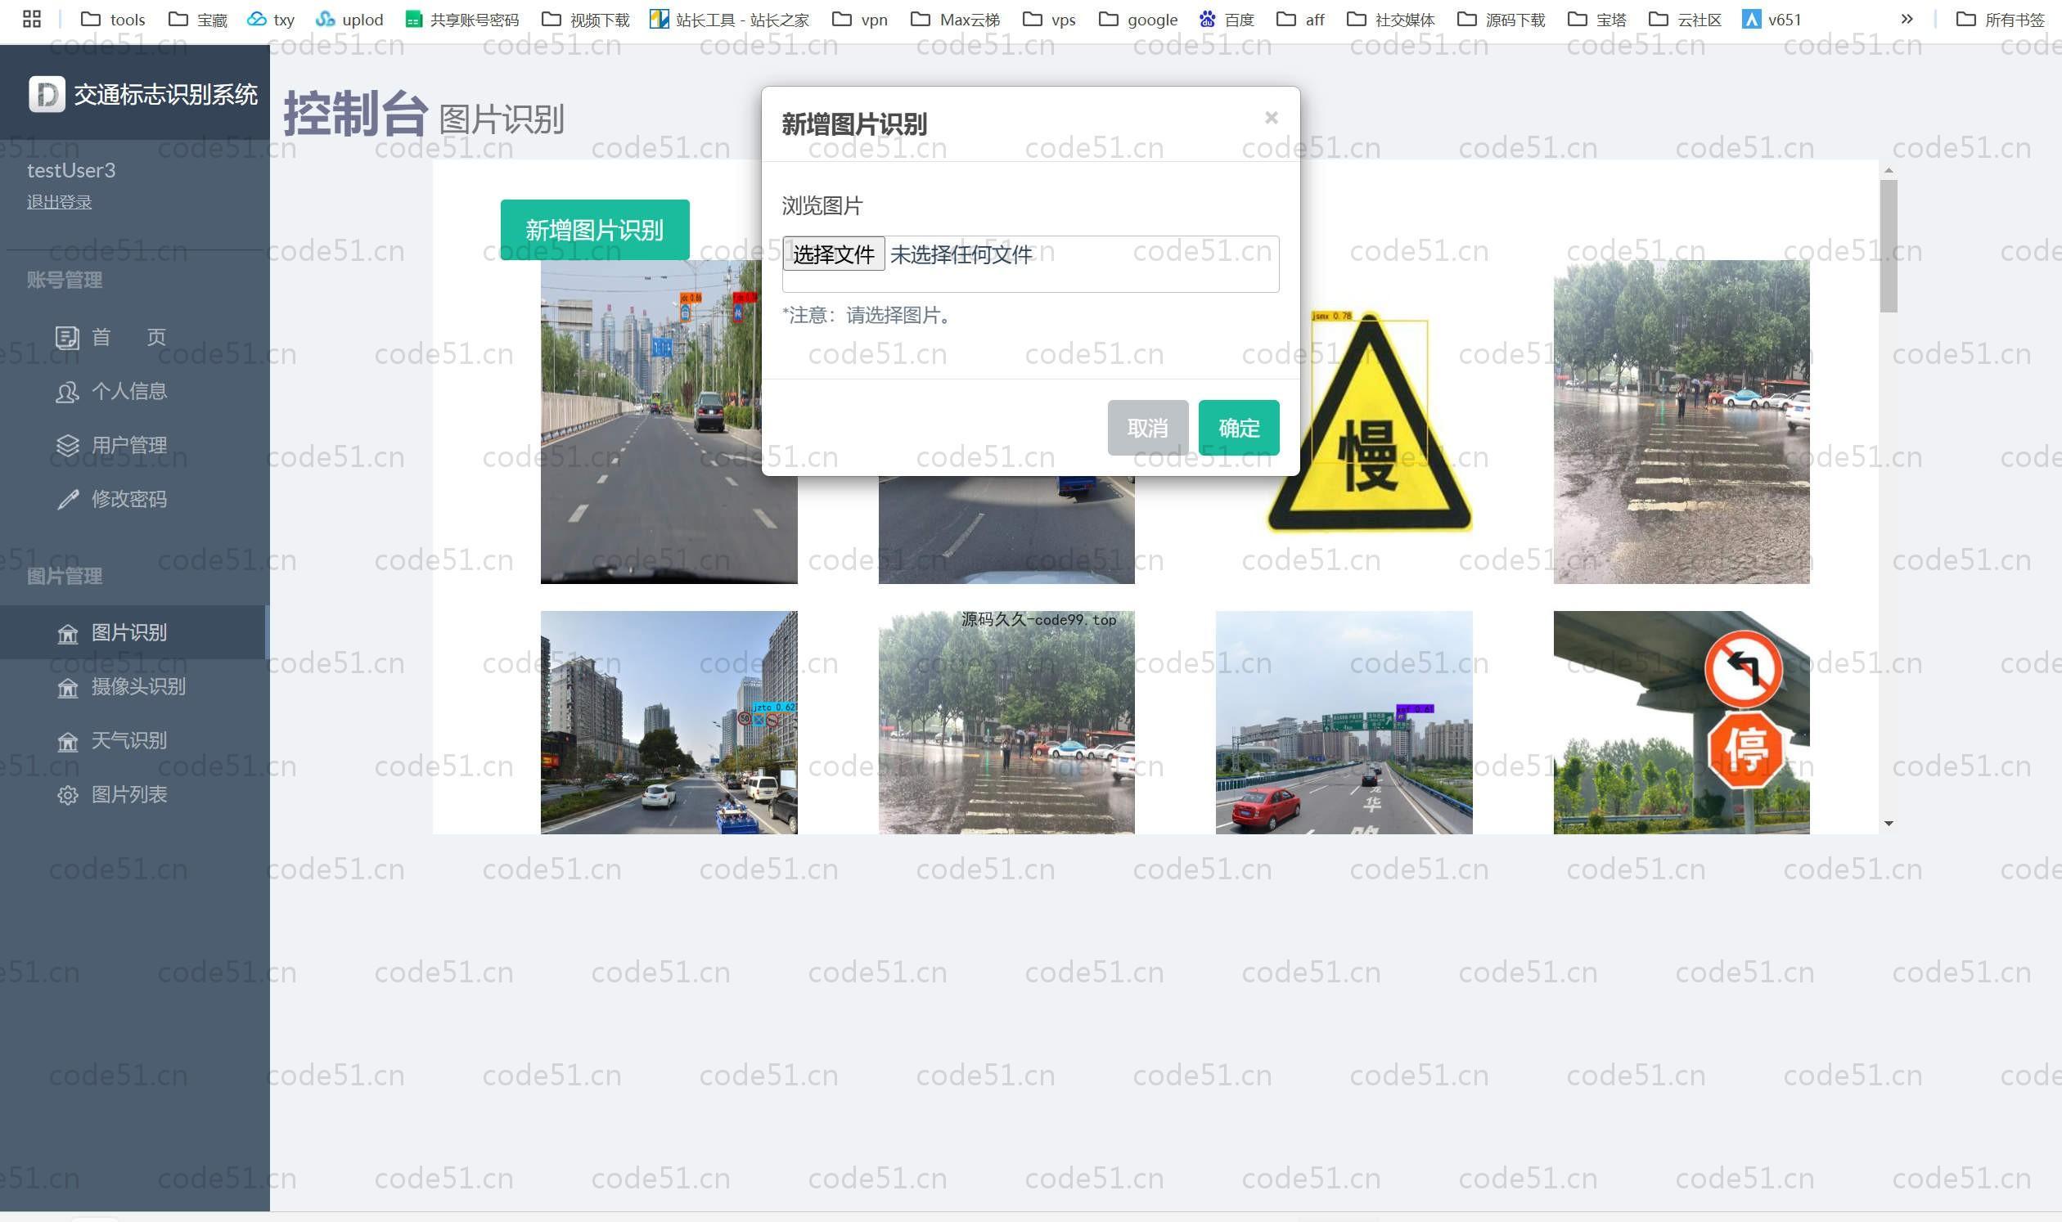Click 确定 in the dialog

pos(1239,429)
